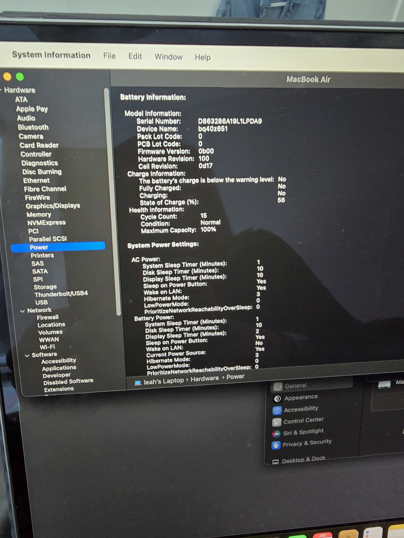The width and height of the screenshot is (404, 538).
Task: Open the Window menu
Action: 168,56
